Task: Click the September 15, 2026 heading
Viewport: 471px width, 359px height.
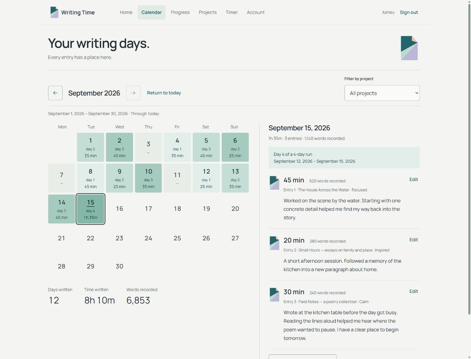Action: tap(299, 128)
